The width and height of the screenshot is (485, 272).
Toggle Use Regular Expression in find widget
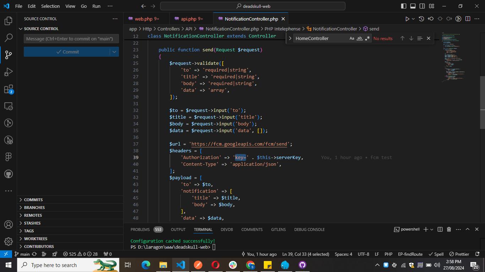(367, 38)
